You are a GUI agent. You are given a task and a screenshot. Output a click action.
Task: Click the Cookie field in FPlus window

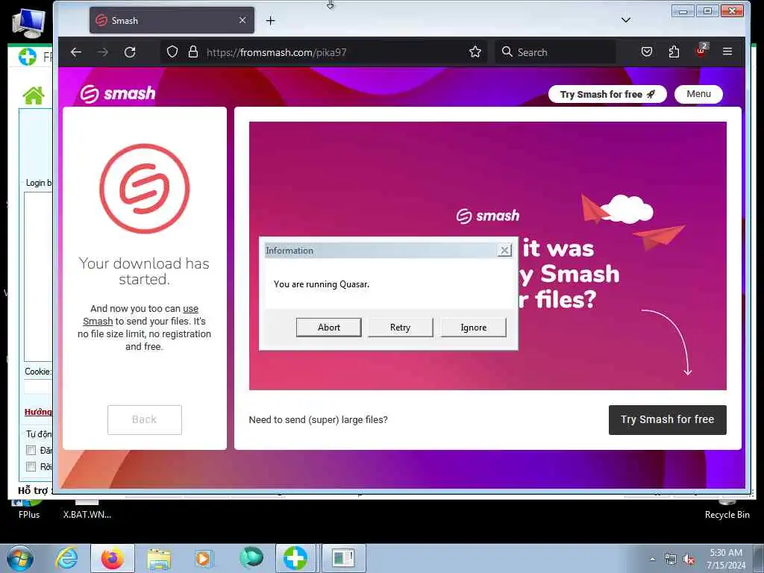[x=38, y=387]
